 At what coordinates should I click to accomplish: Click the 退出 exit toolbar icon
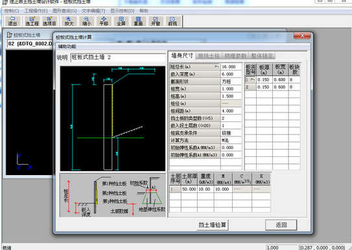(12, 21)
